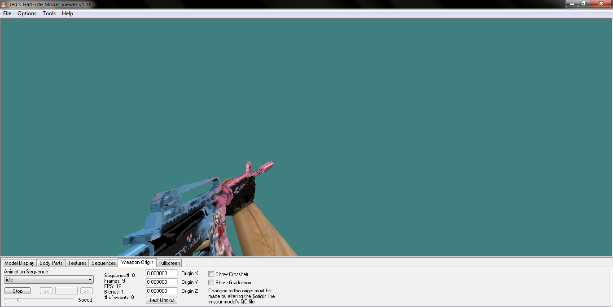Click the 'Origin X' label
Screen dimensions: 613x307
click(x=190, y=273)
